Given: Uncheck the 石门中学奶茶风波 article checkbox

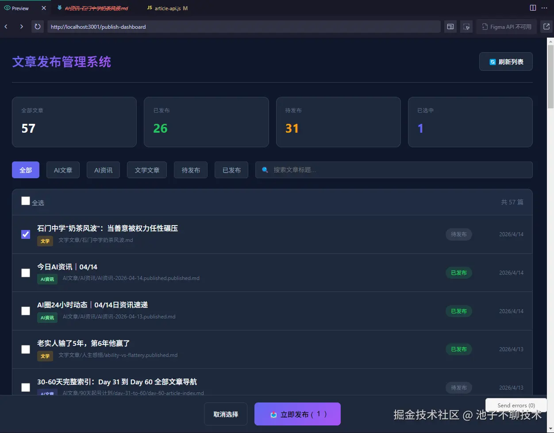Looking at the screenshot, I should pos(25,234).
